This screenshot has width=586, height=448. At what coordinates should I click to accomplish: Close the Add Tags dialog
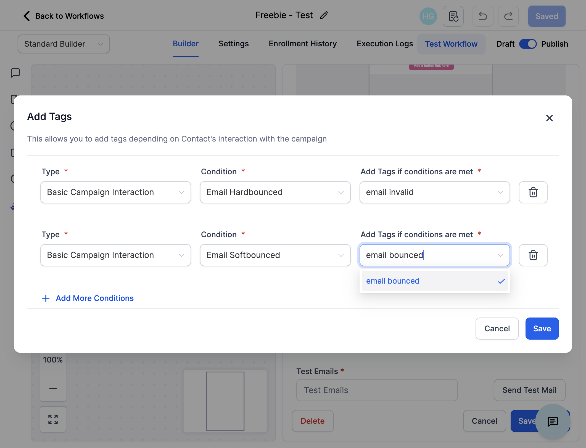[x=549, y=118]
